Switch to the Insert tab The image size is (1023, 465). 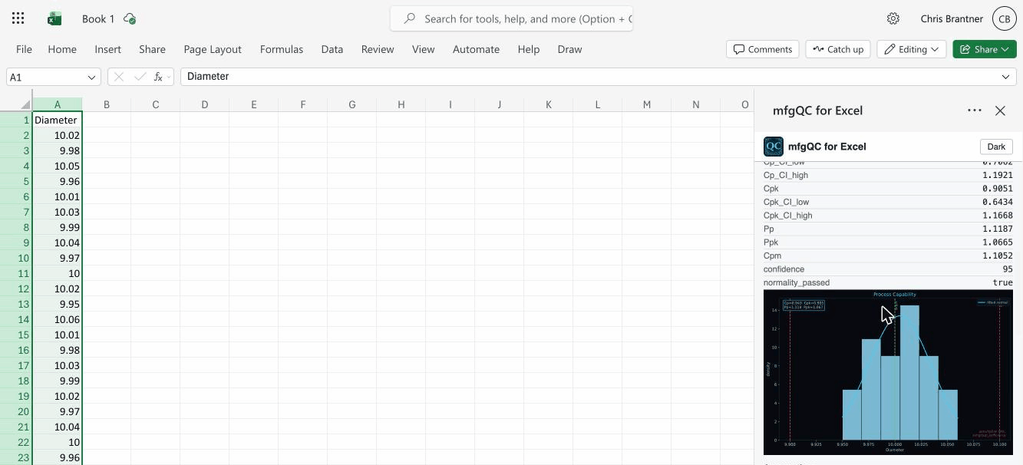click(x=107, y=49)
